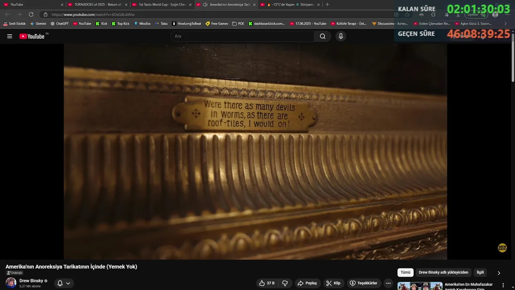Open Drew Binsky channel avatar

tap(11, 283)
